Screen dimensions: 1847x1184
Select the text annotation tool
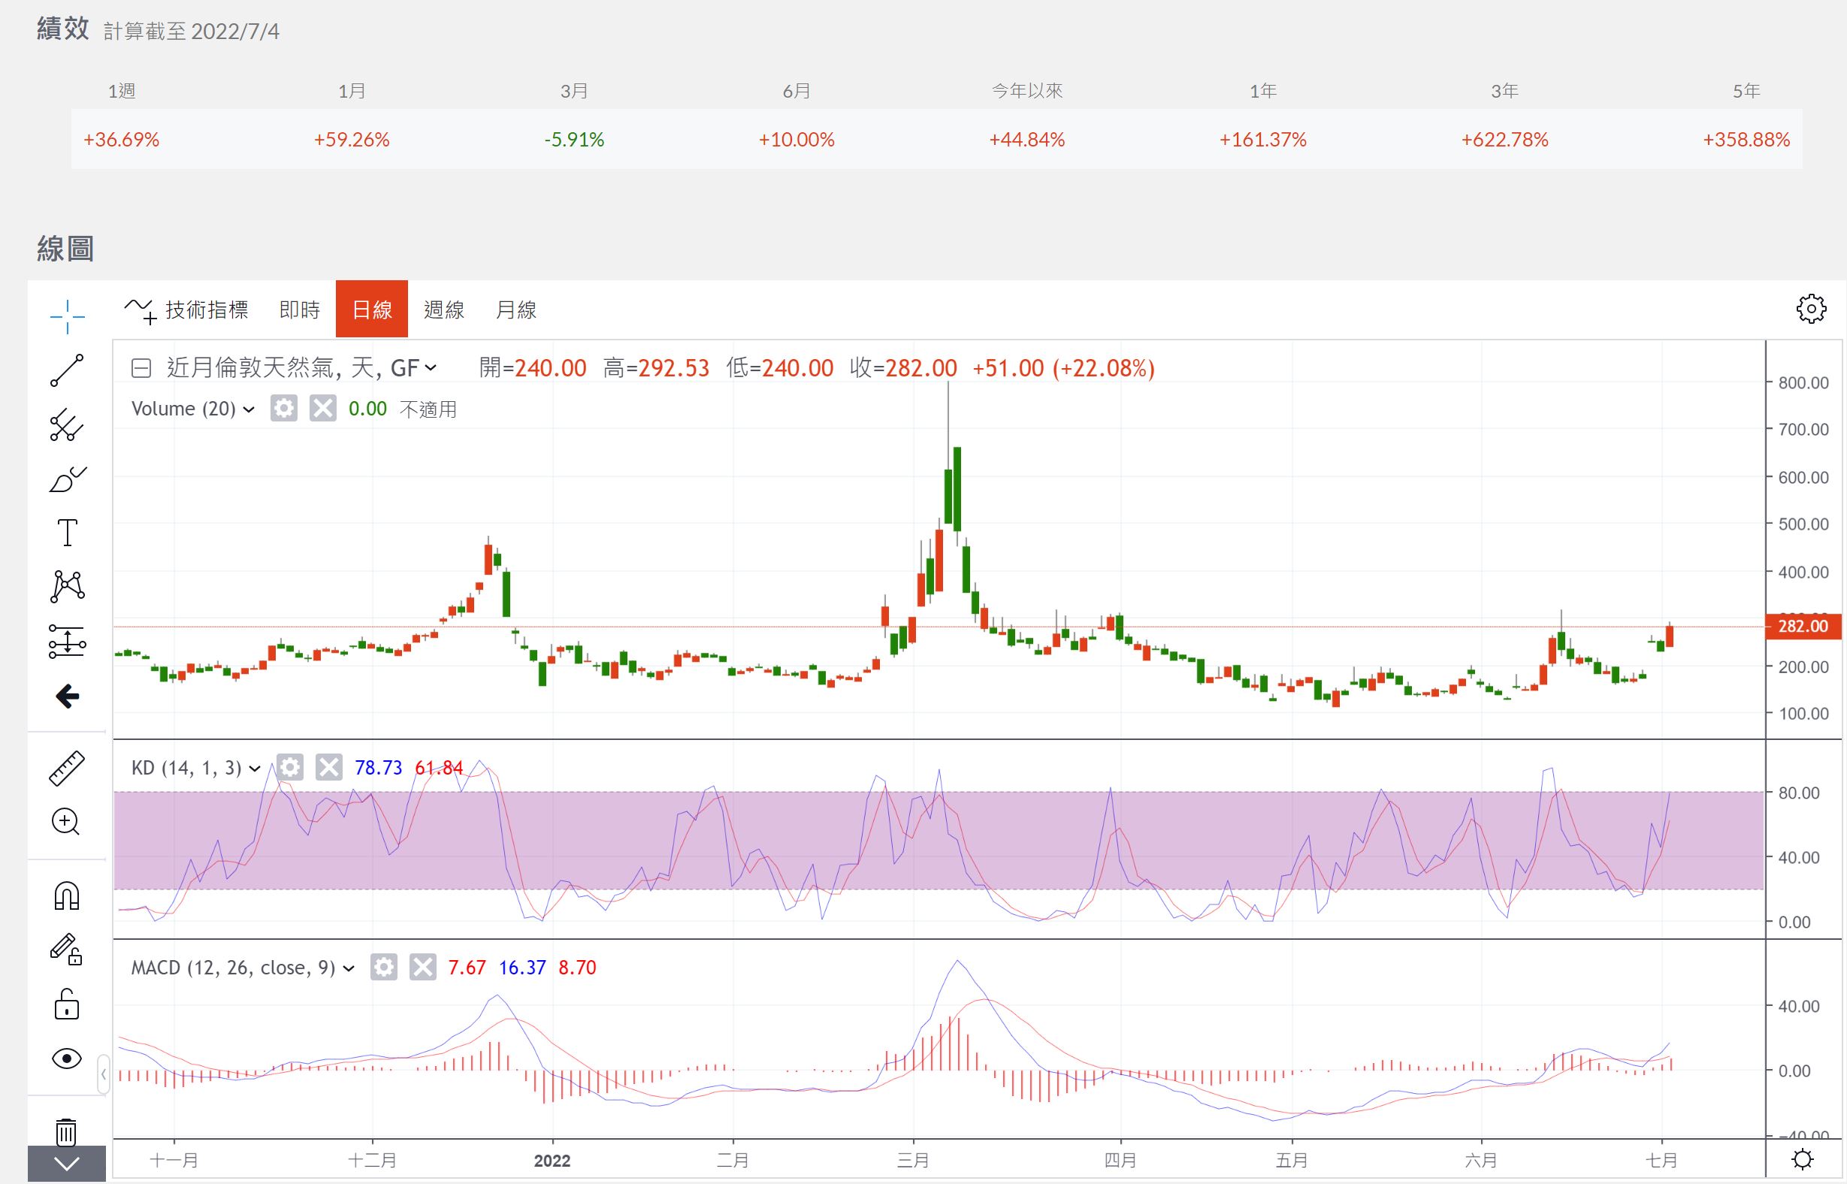(67, 532)
